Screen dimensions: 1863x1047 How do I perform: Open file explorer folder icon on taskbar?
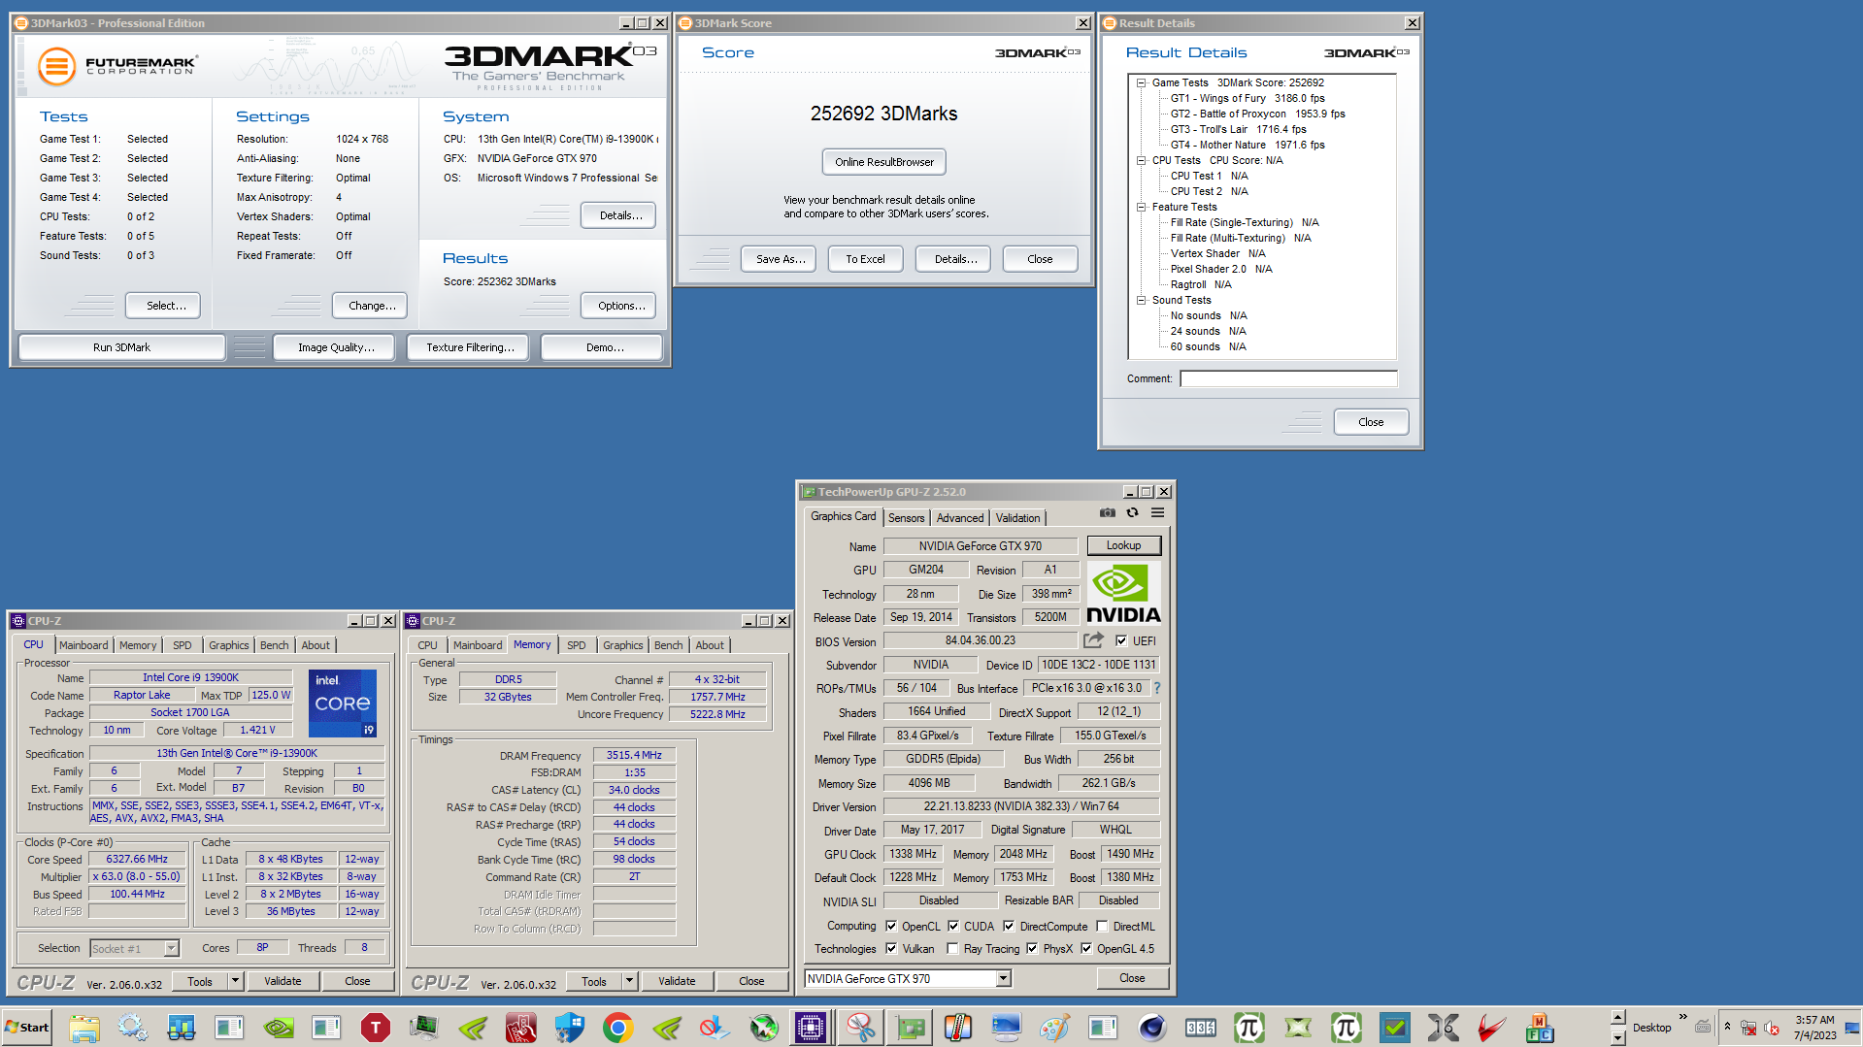[84, 1027]
